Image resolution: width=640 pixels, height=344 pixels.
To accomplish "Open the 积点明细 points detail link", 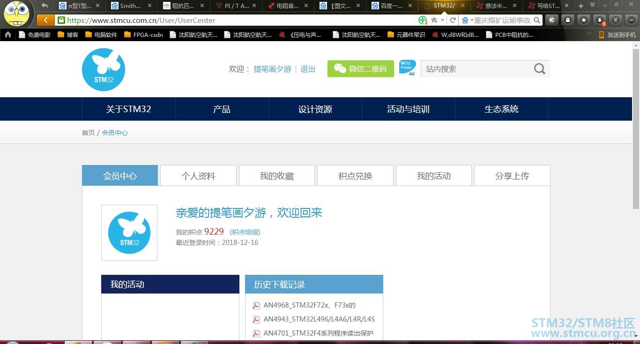I will (x=245, y=232).
